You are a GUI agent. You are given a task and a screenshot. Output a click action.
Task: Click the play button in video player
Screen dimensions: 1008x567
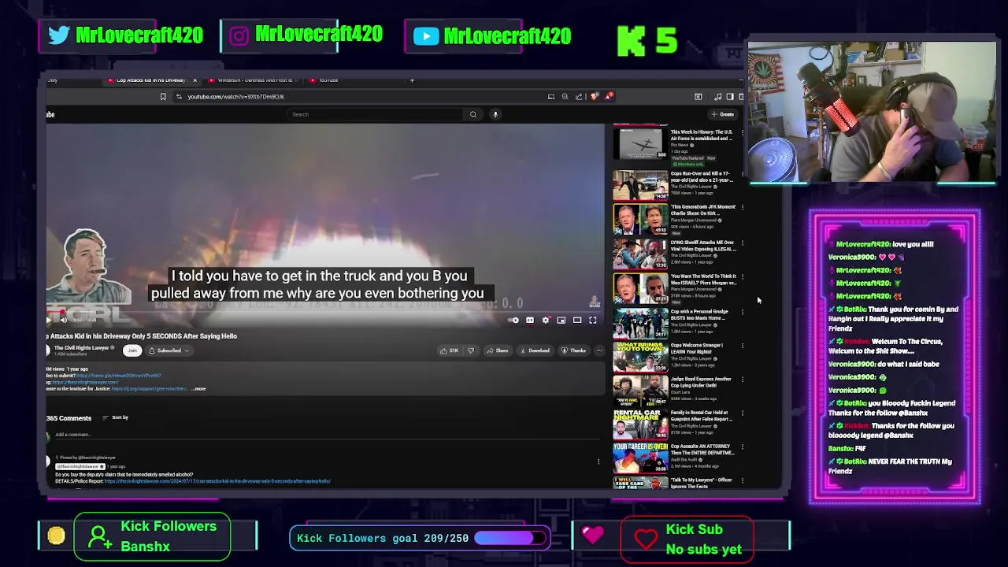point(49,320)
